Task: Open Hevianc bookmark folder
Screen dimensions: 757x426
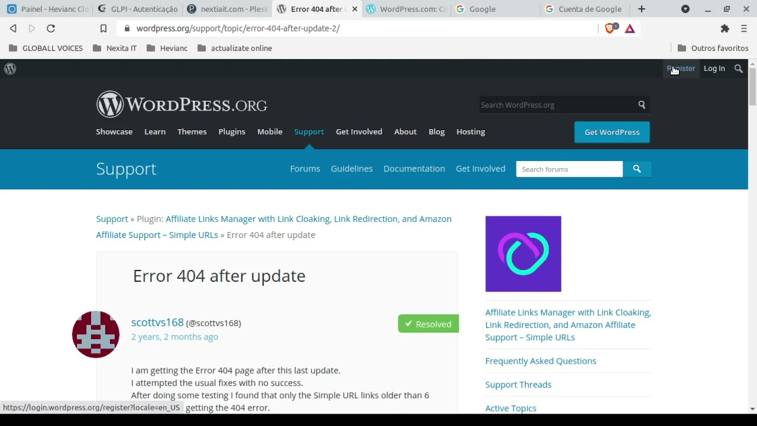Action: 167,49
